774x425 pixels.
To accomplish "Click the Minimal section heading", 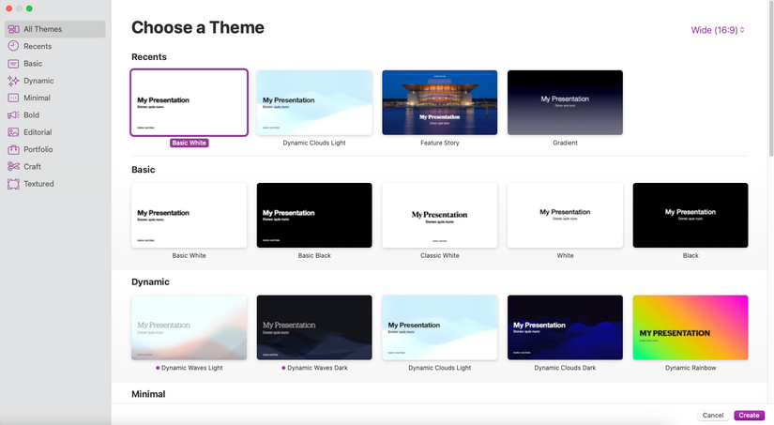I will tap(148, 394).
